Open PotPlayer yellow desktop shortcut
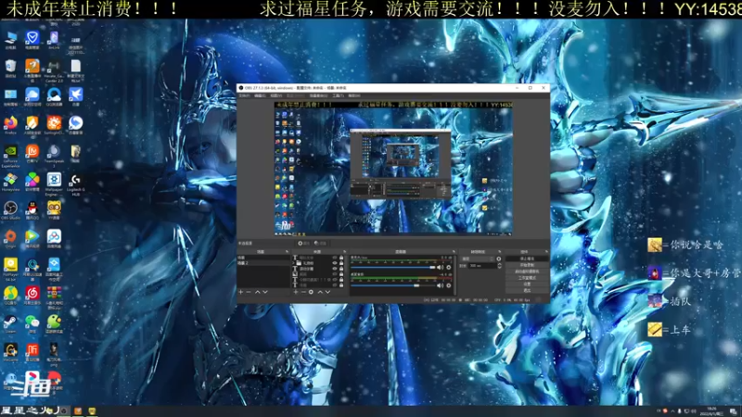 [10, 268]
